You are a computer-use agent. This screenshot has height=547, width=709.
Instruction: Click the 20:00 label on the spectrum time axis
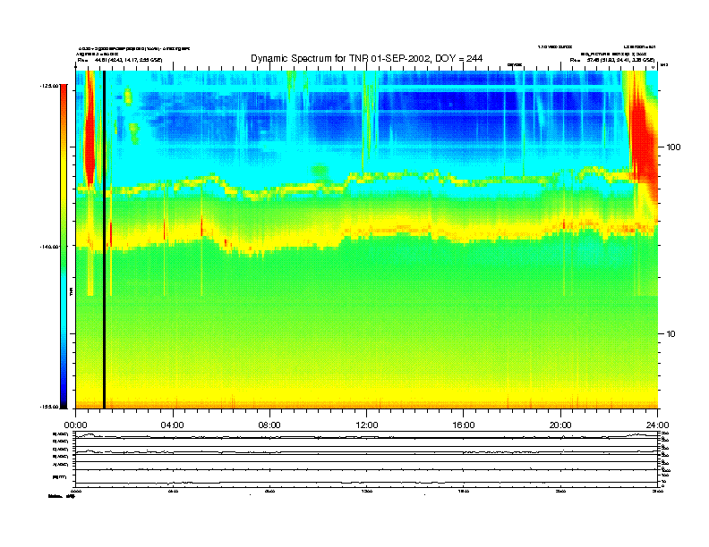coord(560,425)
